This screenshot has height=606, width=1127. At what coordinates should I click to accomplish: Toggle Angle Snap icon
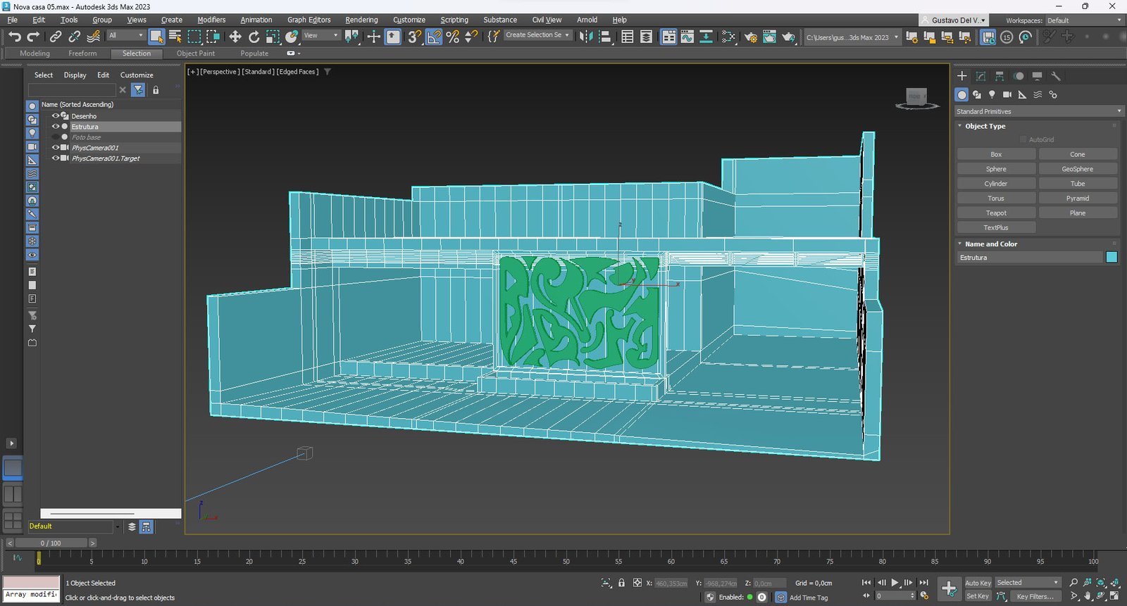click(x=434, y=37)
